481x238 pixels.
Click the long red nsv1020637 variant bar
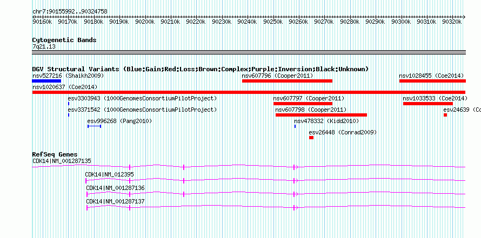click(249, 92)
